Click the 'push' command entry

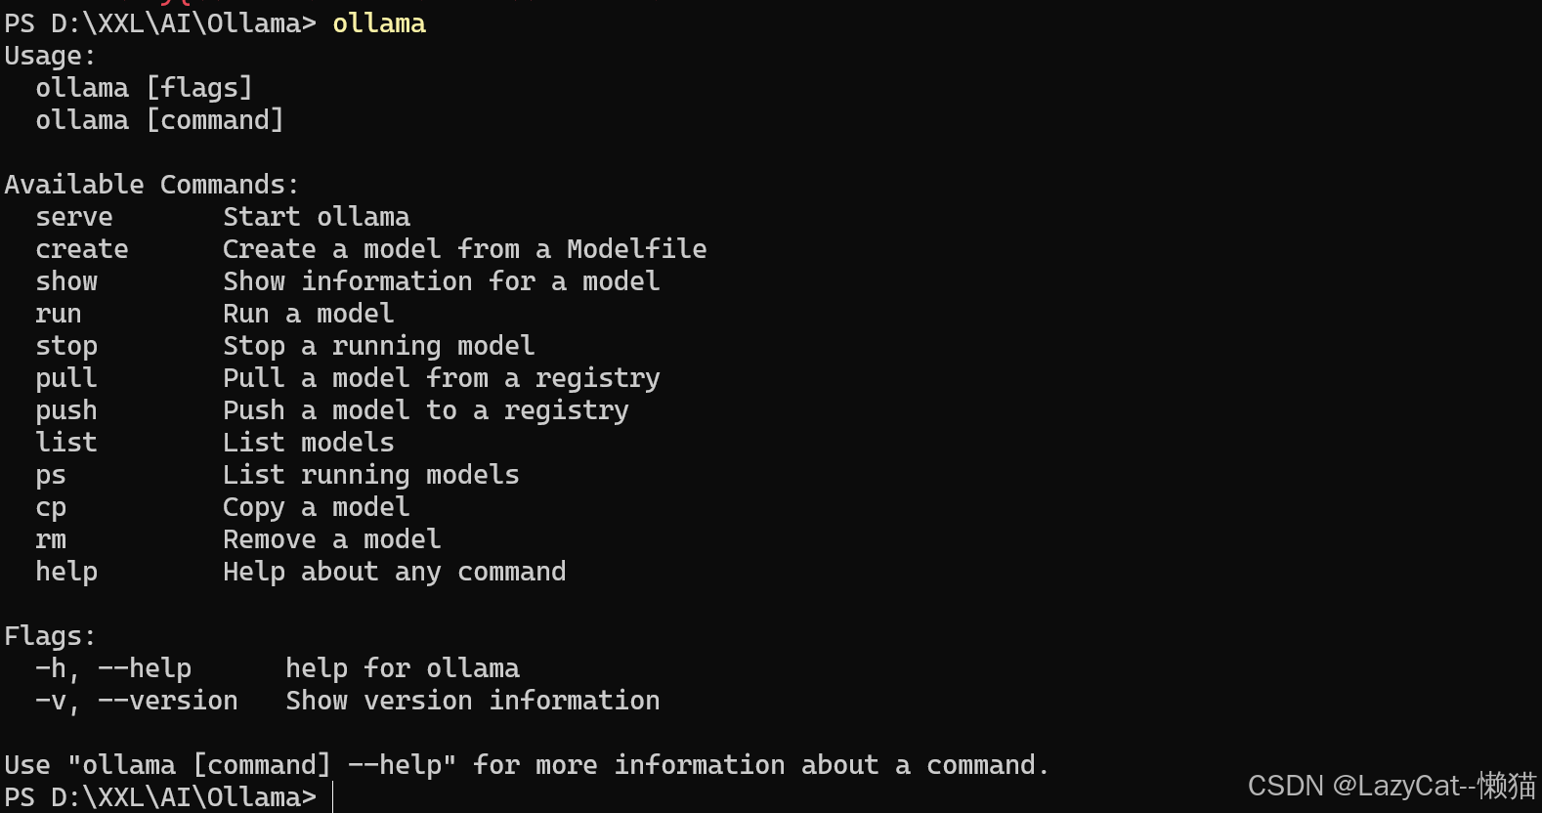coord(66,411)
